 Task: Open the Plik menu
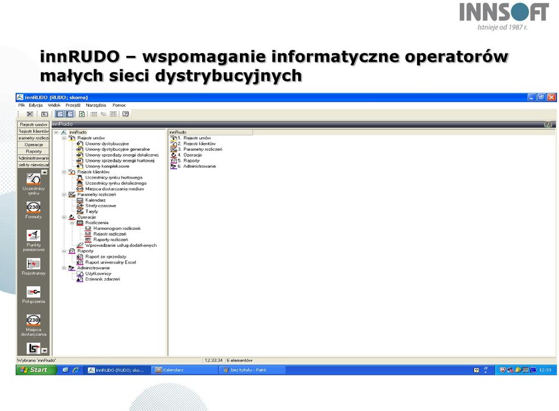[x=22, y=105]
